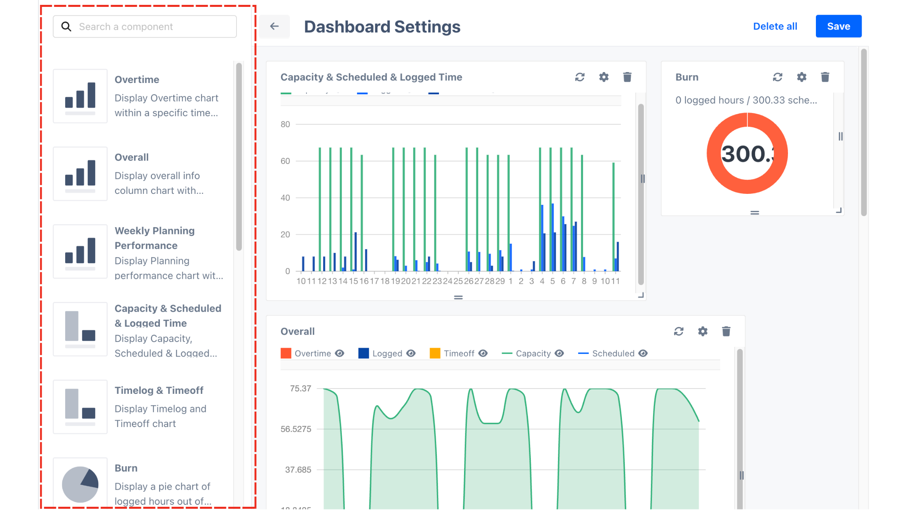Hide the Capacity line via eye icon
Screen dimensions: 907x510
point(559,353)
